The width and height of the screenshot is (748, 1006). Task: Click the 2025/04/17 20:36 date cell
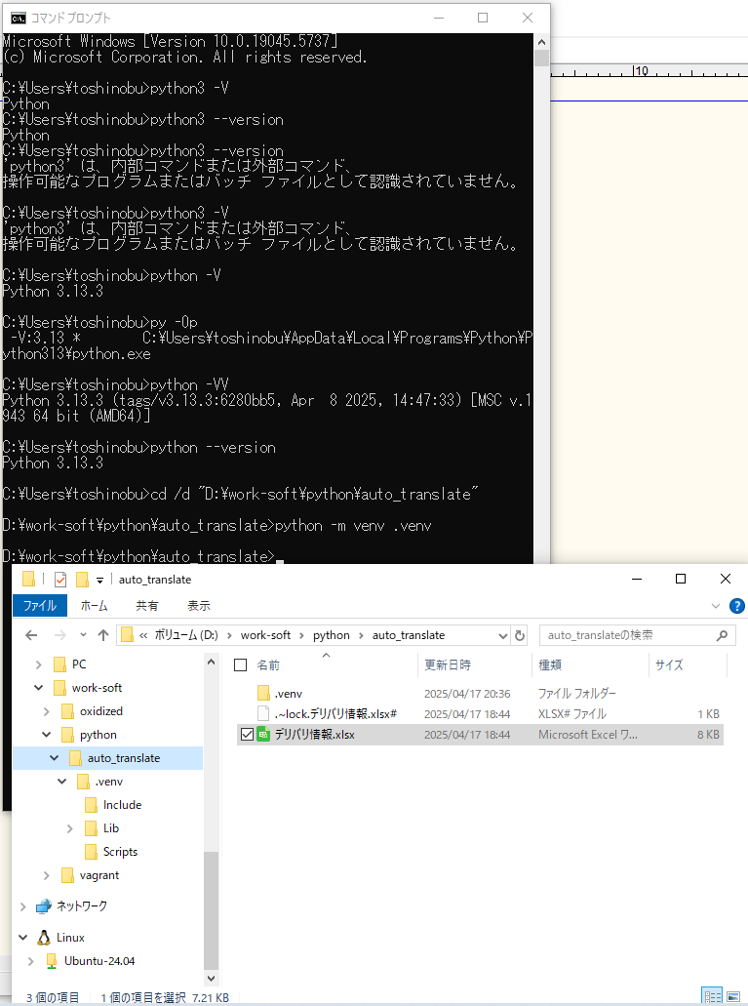(x=467, y=694)
